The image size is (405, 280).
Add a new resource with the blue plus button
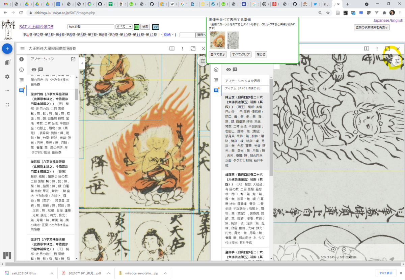(7, 49)
